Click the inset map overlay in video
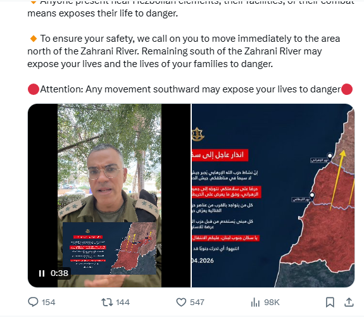This screenshot has width=364, height=319. 110,248
